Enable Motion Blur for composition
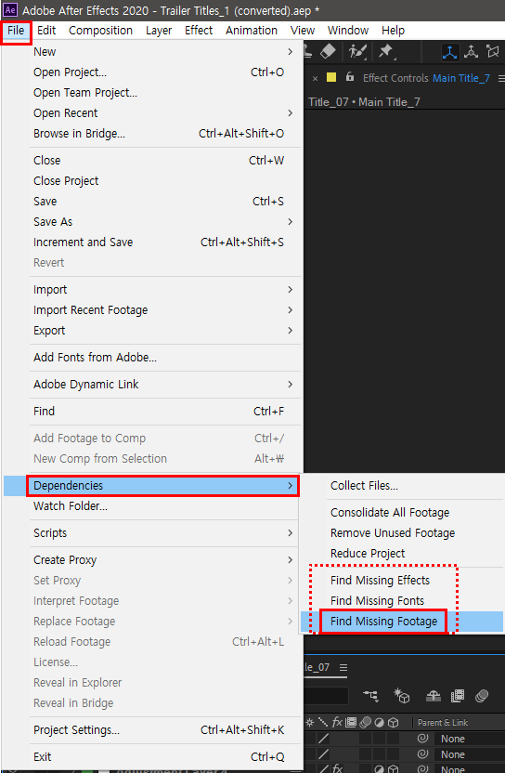The image size is (505, 773). tap(482, 696)
